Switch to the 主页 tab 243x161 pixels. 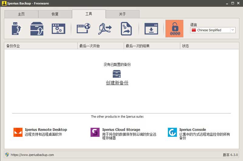click(21, 14)
